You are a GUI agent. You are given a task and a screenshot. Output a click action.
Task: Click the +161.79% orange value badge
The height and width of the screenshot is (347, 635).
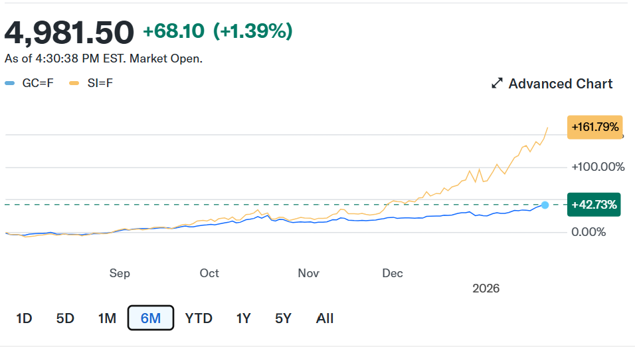(x=594, y=127)
